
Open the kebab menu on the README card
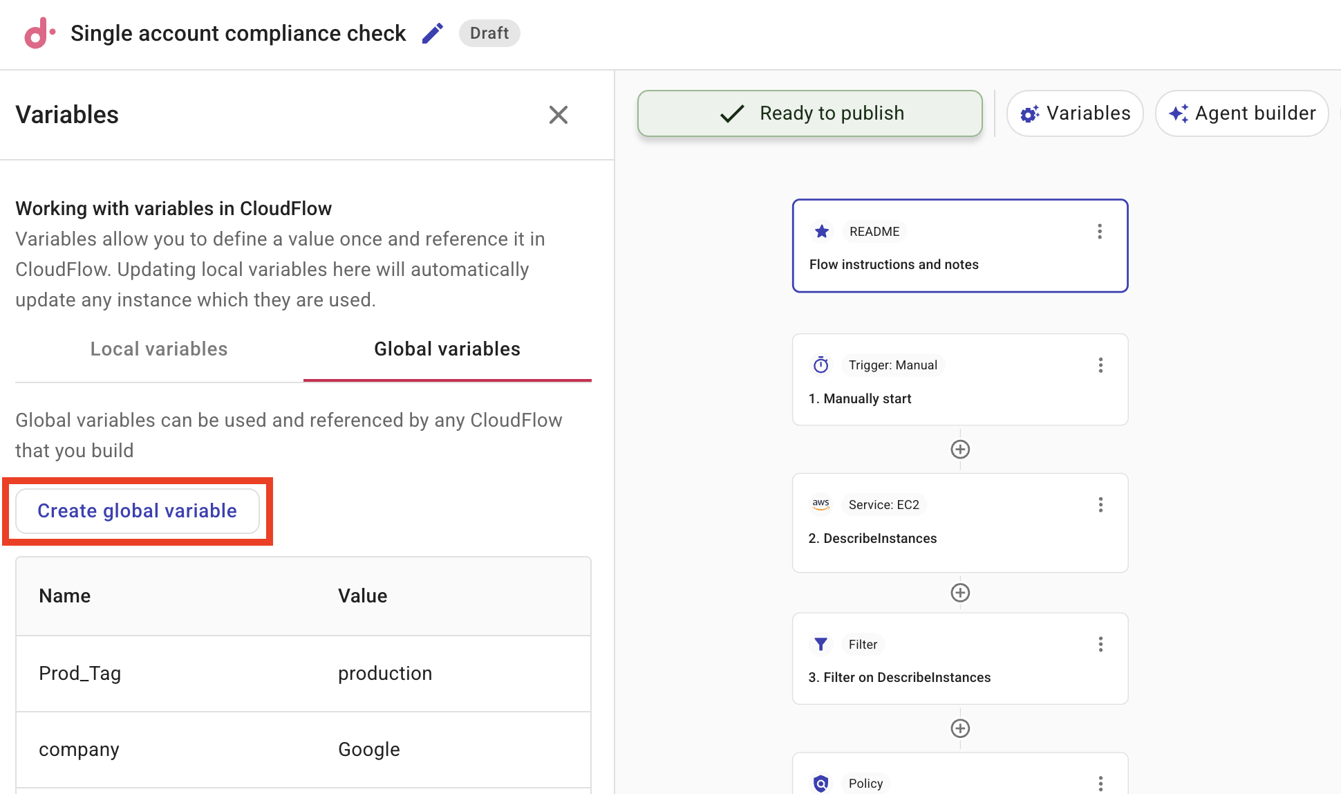tap(1100, 231)
